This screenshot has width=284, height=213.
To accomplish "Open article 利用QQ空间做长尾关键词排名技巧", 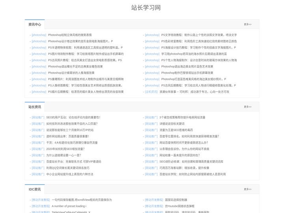I will (x=68, y=168).
